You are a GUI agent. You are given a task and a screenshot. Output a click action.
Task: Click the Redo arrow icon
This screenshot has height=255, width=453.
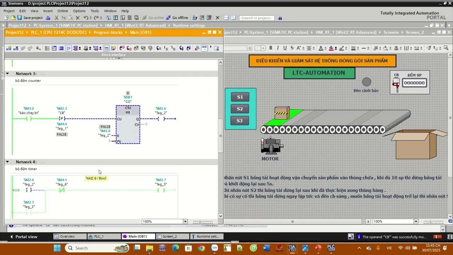click(96, 18)
